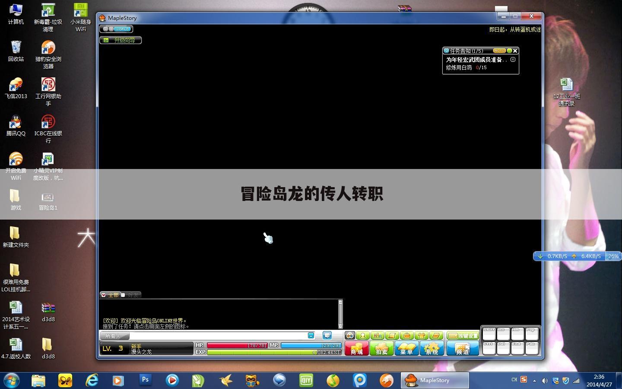Switch to the 好友 chat tab
622x389 pixels.
(x=130, y=295)
